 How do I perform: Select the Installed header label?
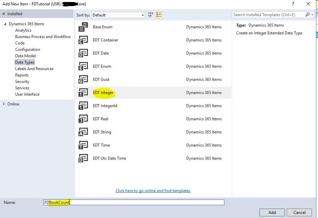15,14
